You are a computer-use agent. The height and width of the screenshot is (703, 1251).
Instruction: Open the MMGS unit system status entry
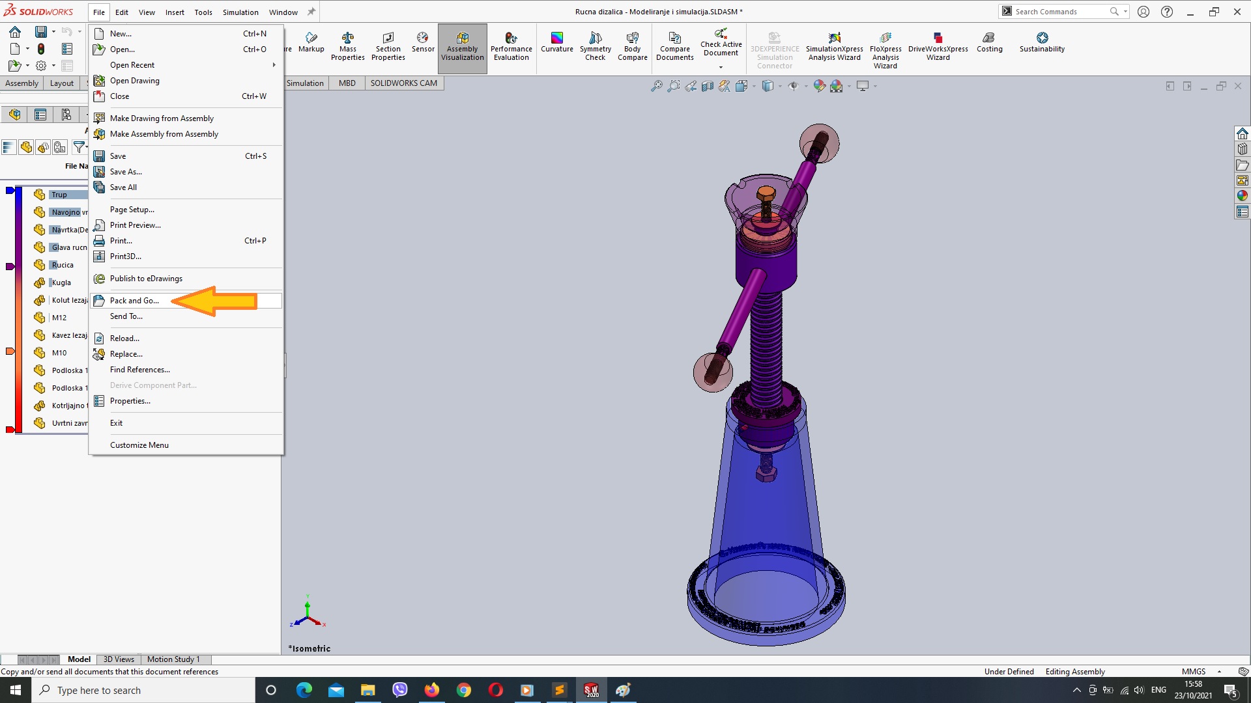[1194, 672]
